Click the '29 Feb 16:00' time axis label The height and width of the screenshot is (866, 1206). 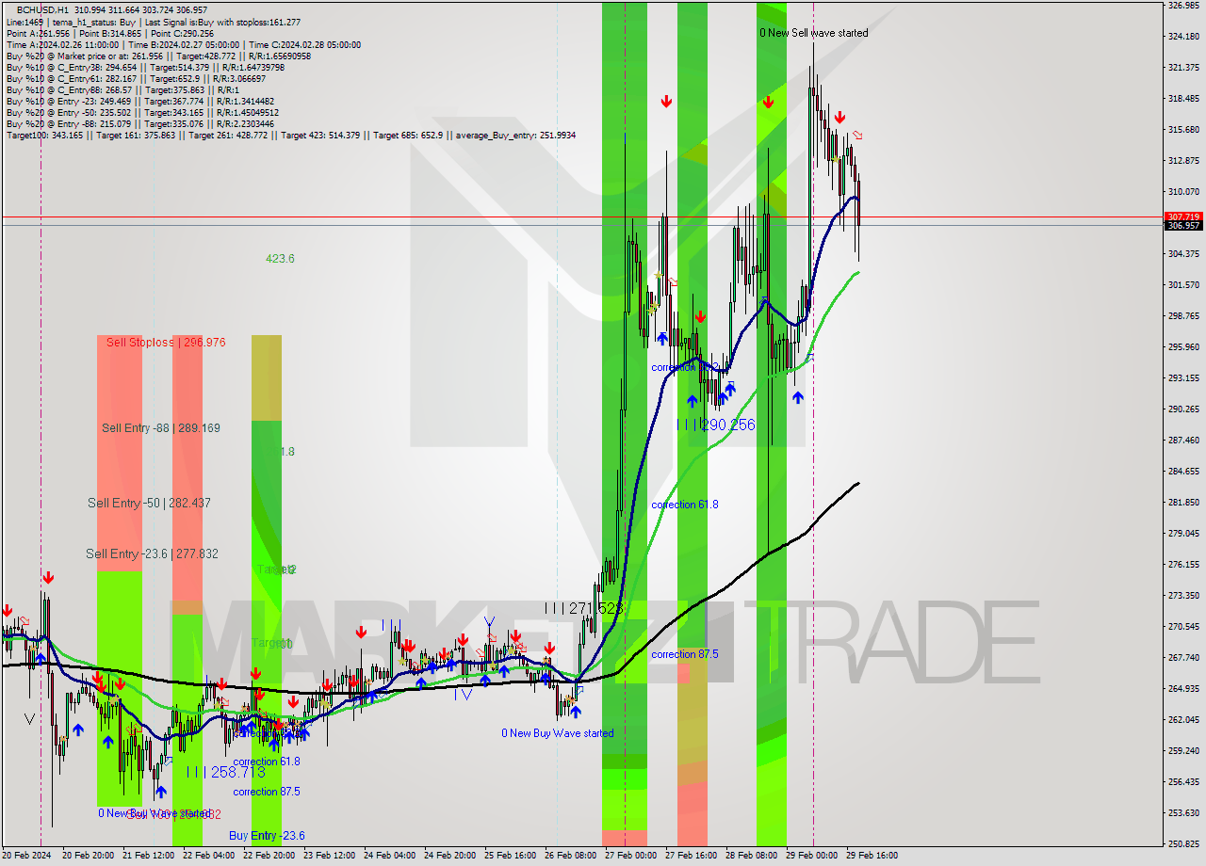pyautogui.click(x=872, y=856)
